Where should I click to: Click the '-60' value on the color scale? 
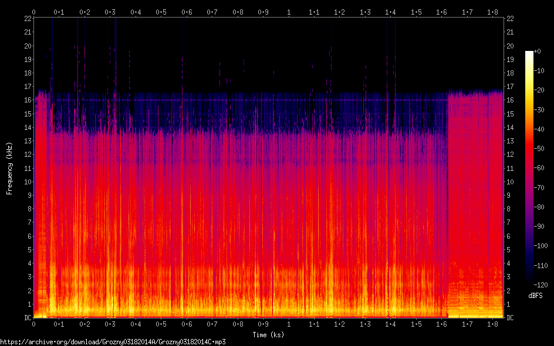coord(539,168)
